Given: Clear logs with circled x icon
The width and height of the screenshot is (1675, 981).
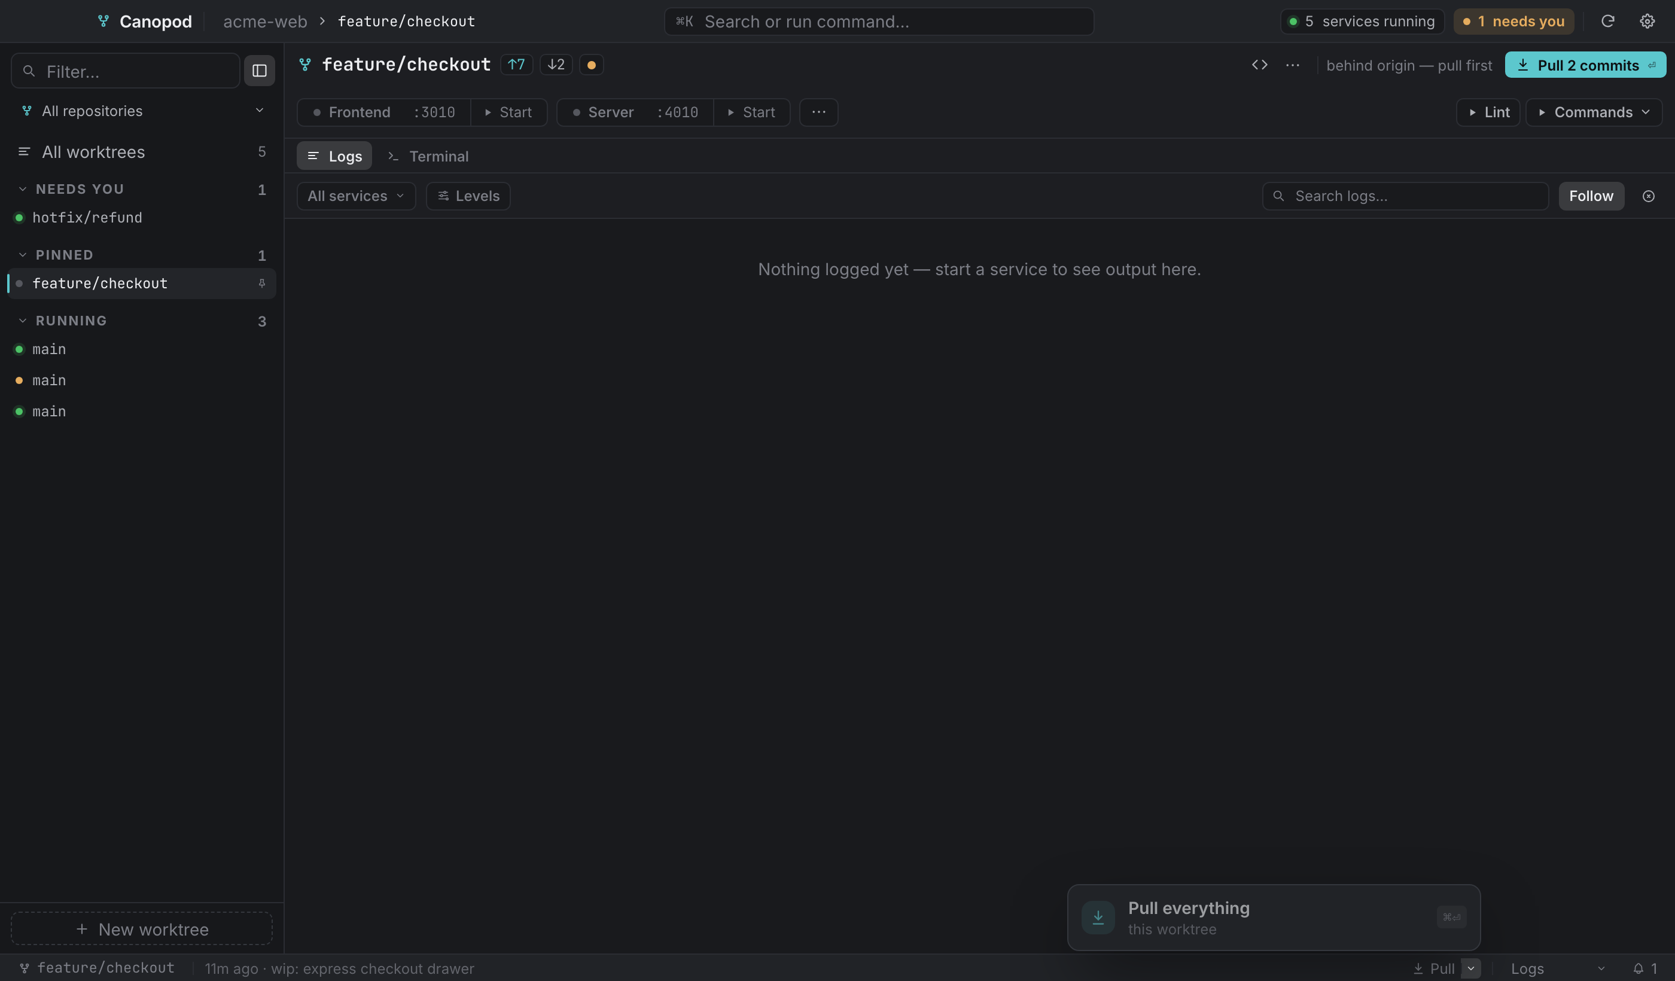Looking at the screenshot, I should (1649, 196).
